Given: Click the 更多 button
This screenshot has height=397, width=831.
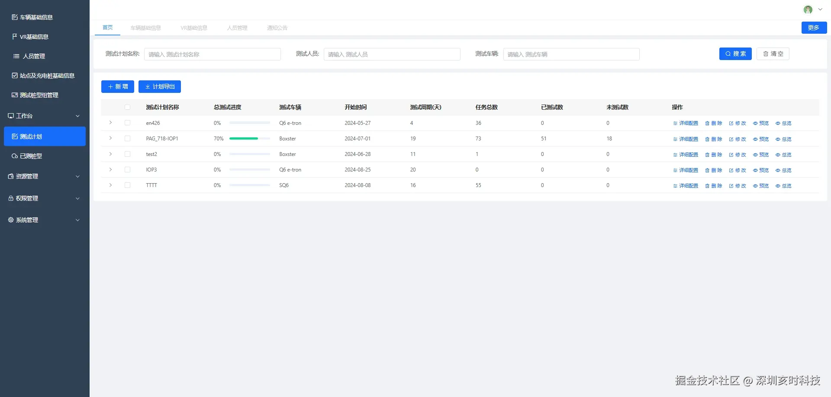Looking at the screenshot, I should [814, 28].
